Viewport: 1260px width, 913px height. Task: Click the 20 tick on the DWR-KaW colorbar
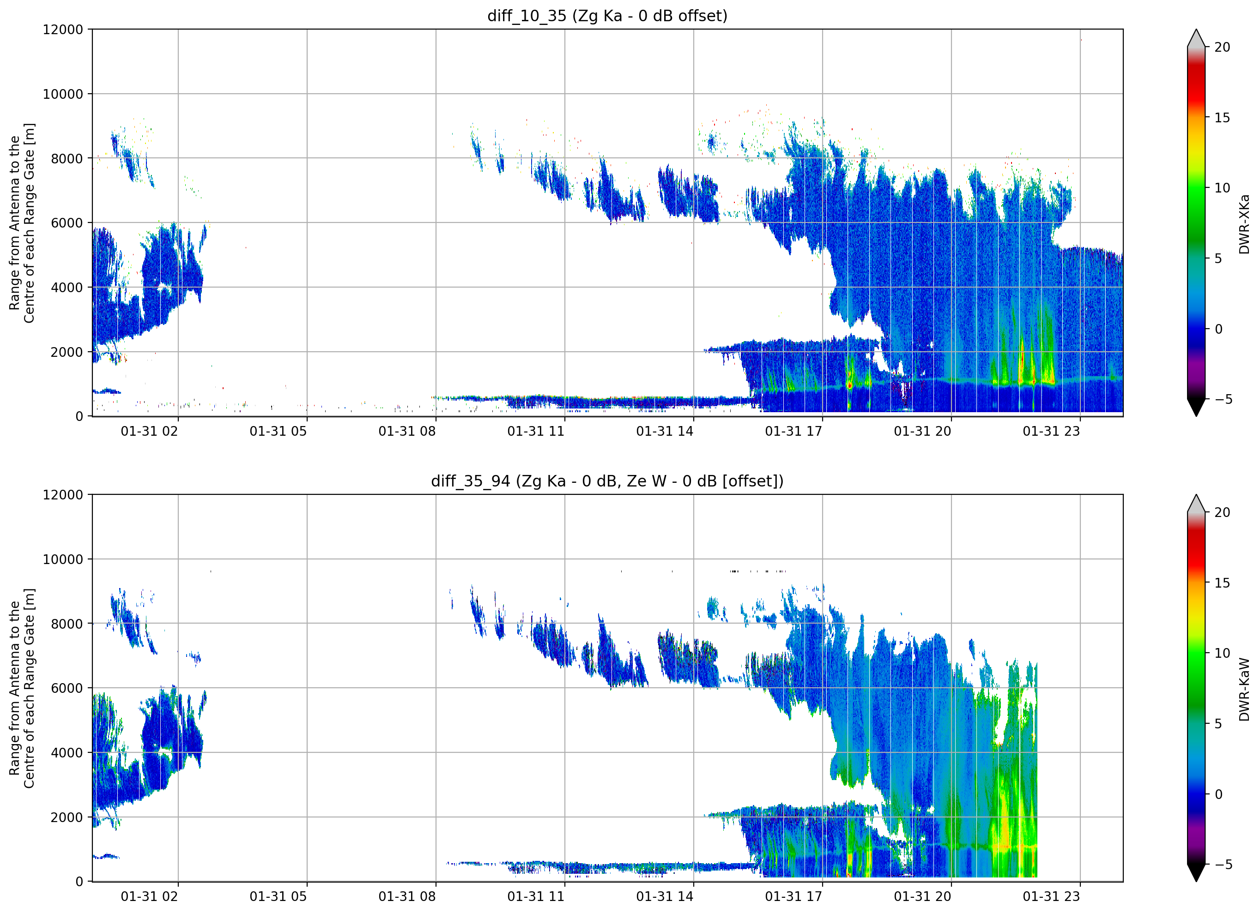(x=1222, y=513)
